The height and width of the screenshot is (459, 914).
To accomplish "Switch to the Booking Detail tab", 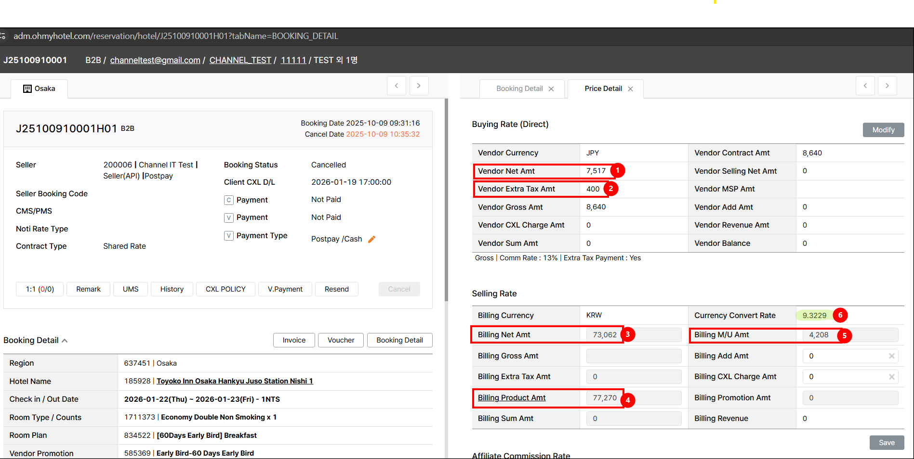I will pyautogui.click(x=519, y=89).
